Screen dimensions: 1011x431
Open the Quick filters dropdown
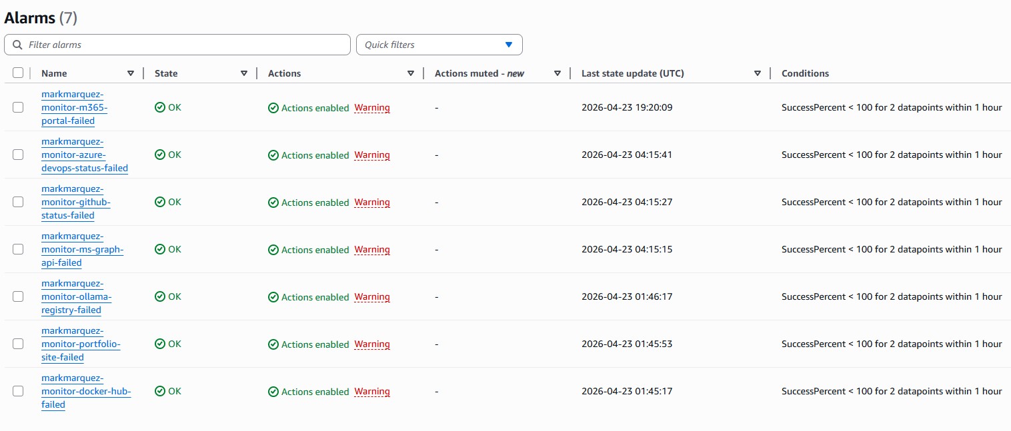pyautogui.click(x=439, y=44)
